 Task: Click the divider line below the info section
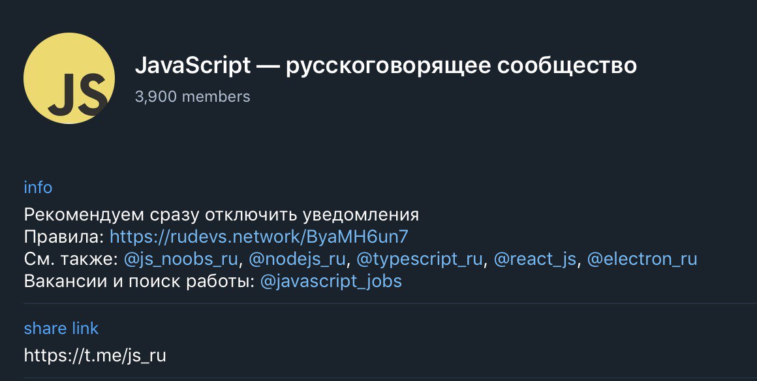click(x=390, y=303)
